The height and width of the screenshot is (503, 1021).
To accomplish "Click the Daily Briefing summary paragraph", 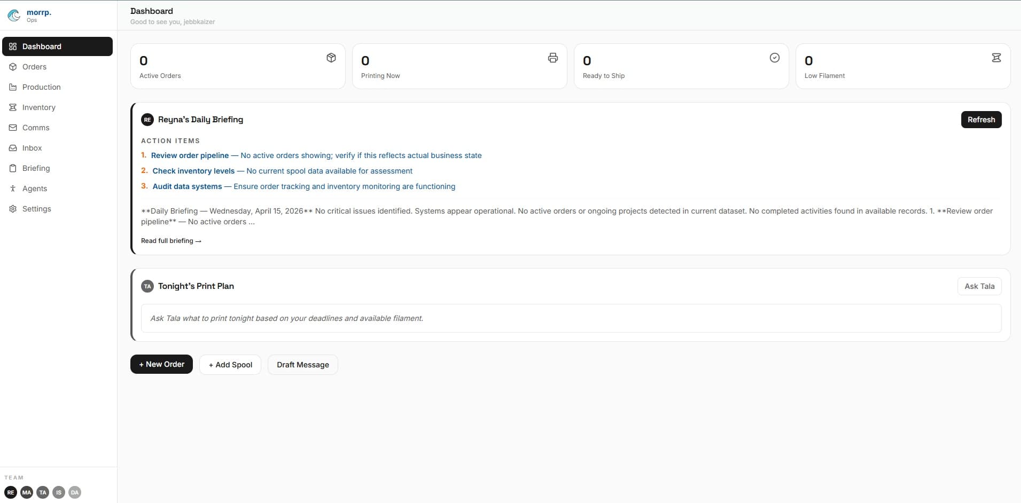I will point(567,216).
